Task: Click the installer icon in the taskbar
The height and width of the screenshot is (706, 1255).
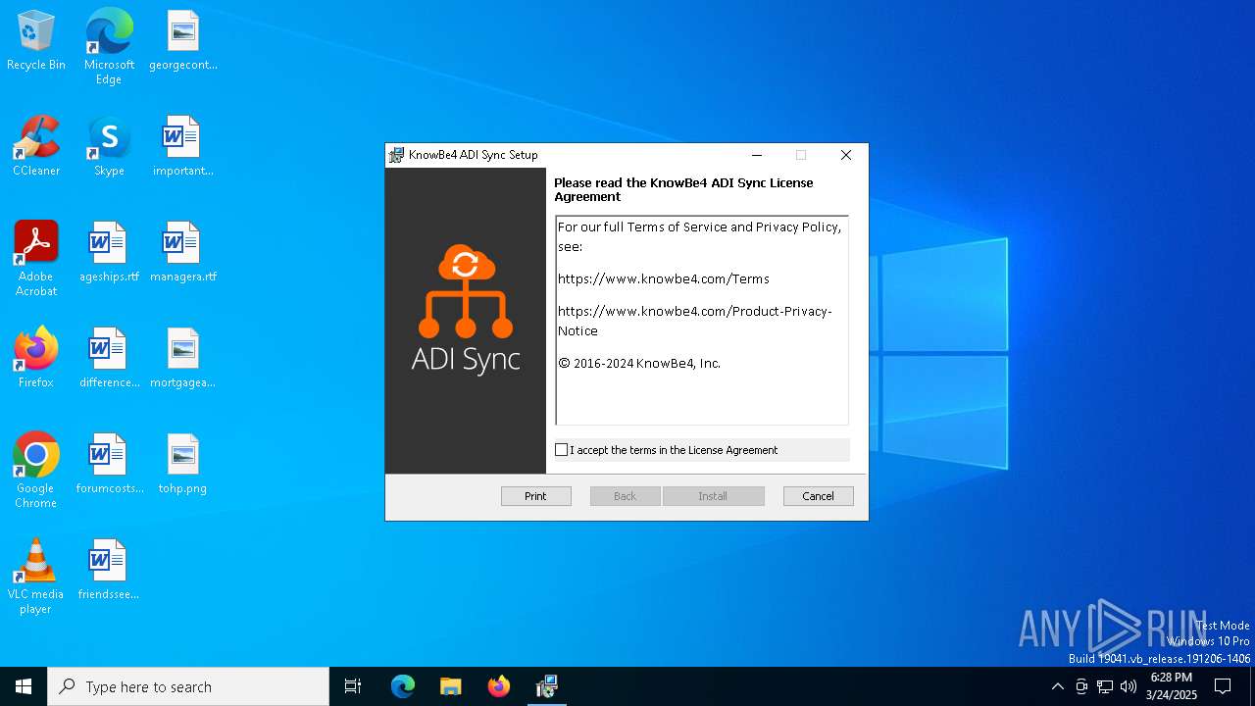Action: (547, 686)
